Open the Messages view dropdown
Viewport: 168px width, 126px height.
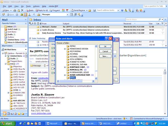pyautogui.click(x=67, y=14)
